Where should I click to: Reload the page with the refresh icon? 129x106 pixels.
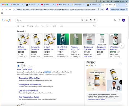pos(10,9)
